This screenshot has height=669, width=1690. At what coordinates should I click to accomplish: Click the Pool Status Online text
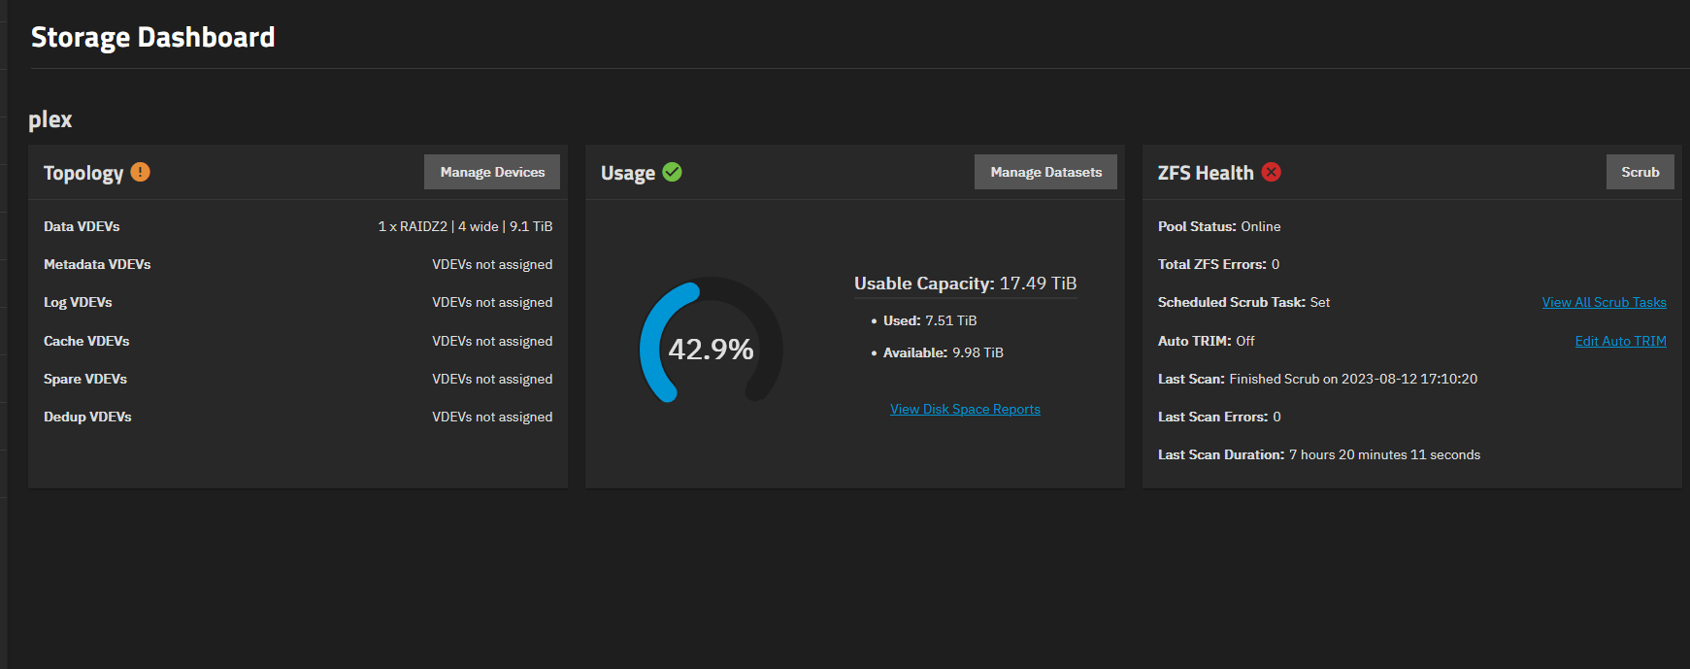click(x=1260, y=226)
